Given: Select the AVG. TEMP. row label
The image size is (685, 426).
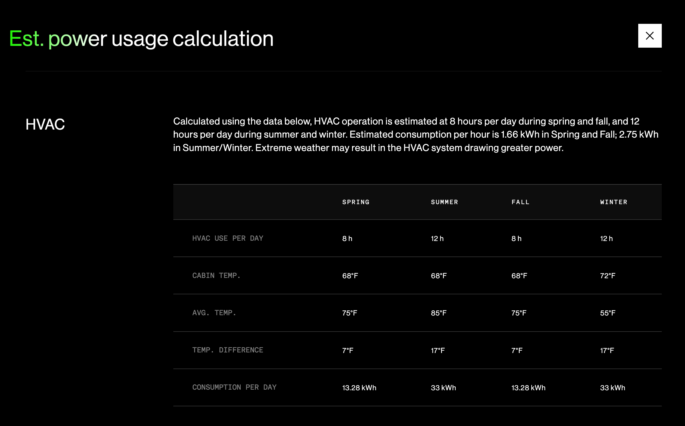Looking at the screenshot, I should pos(214,313).
